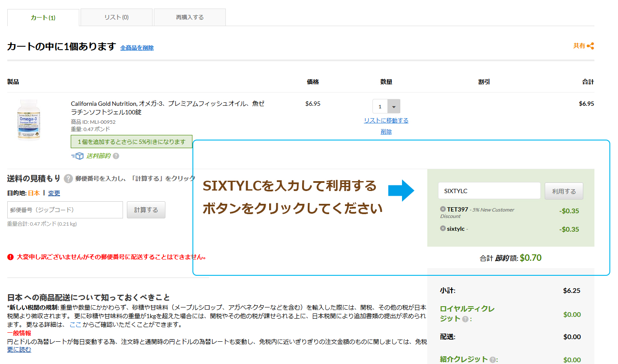Click the ロイヤルティクレジット label

(x=467, y=313)
